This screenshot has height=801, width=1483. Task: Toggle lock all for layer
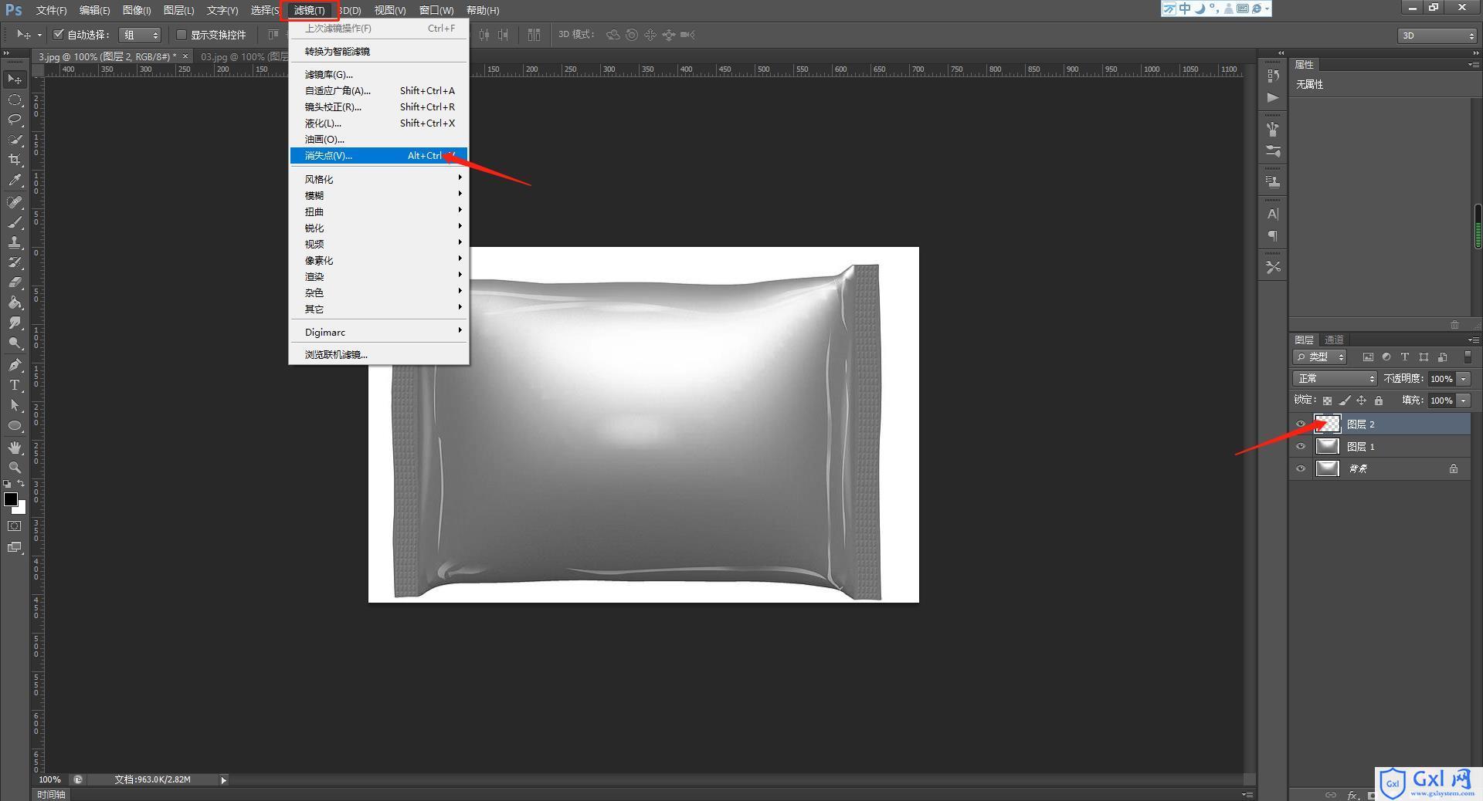click(x=1379, y=400)
